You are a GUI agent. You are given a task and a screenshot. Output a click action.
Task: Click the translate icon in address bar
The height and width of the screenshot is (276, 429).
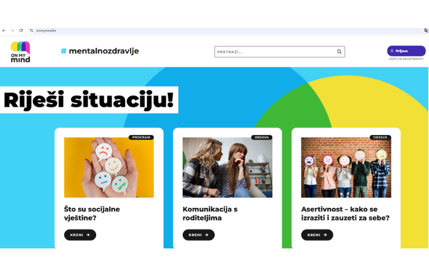[426, 31]
